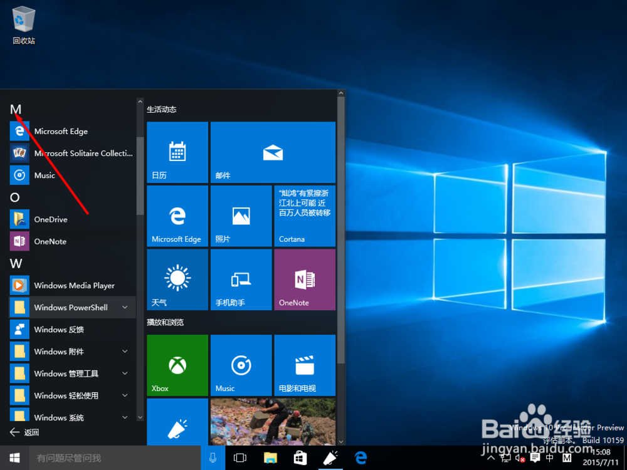Open the news photo tile
627x470 pixels.
(x=273, y=422)
